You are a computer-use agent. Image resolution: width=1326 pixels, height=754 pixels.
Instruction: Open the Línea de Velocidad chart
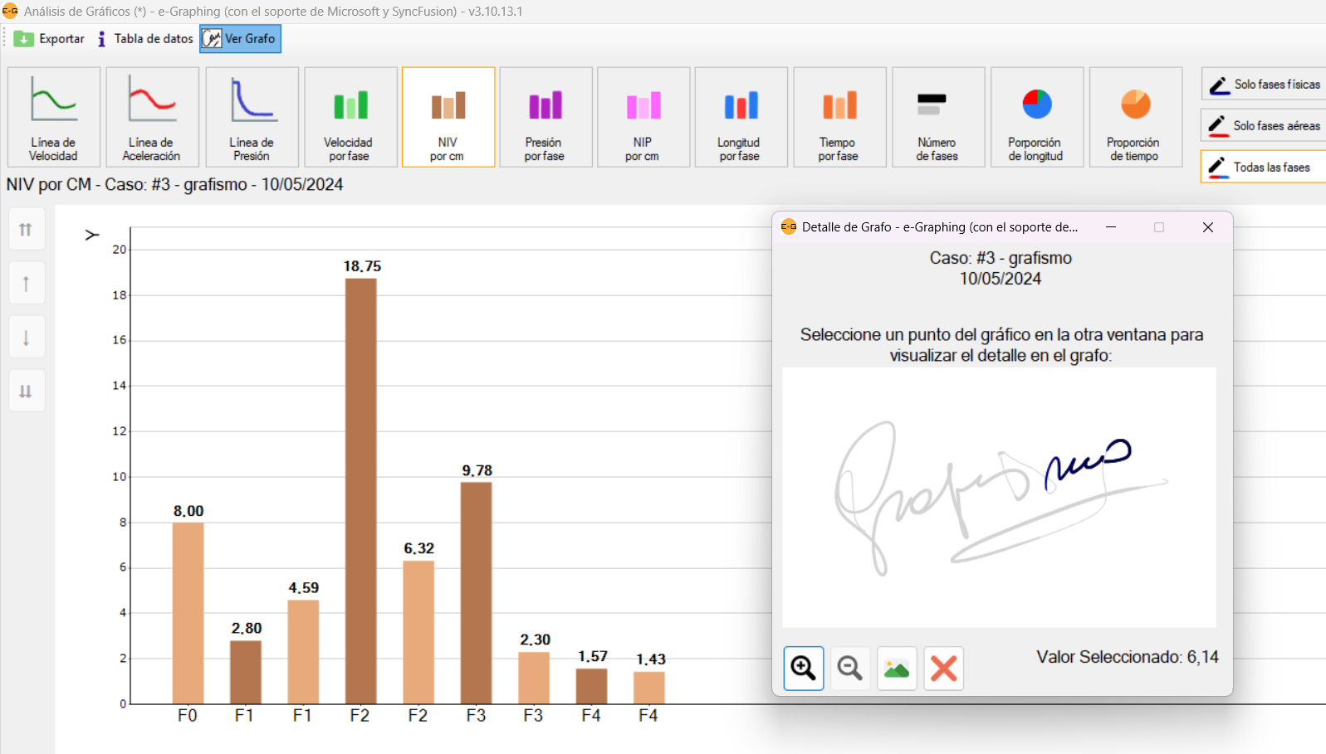point(54,117)
